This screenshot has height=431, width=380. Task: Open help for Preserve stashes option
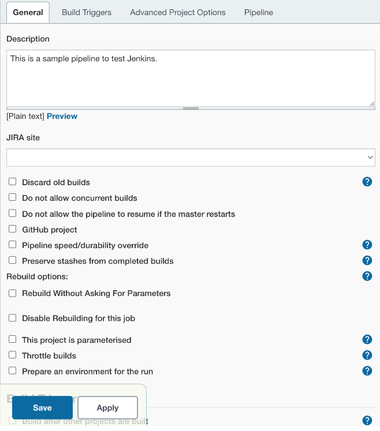coord(367,260)
